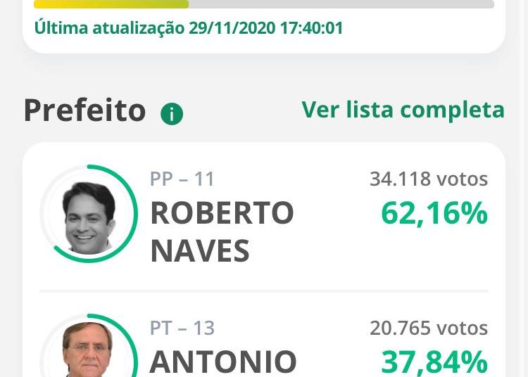This screenshot has width=528, height=377.
Task: Click the 20.765 votos count
Action: pos(429,328)
